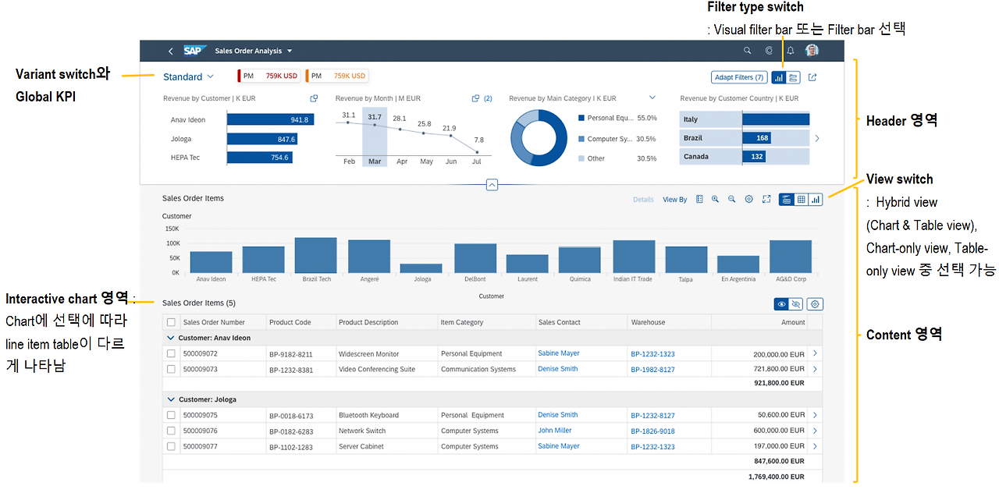Open the Standard variant dropdown
999x493 pixels.
[188, 76]
